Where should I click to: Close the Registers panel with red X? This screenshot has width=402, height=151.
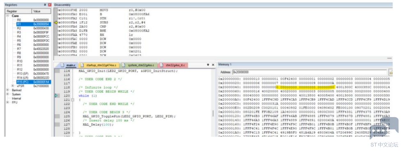[50, 5]
